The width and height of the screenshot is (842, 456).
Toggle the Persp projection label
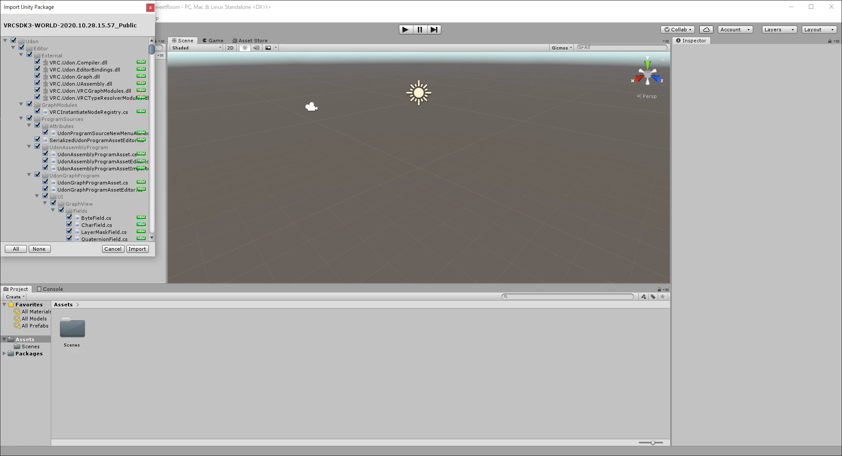(647, 96)
